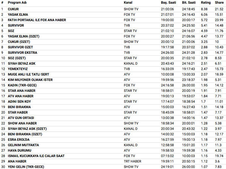
Task: Select FATIH PORTAKAL ILE FOX ANA HABER
Action: 36,20
